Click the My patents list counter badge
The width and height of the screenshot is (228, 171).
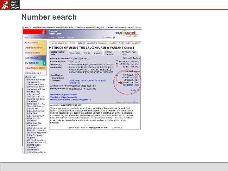point(44,63)
